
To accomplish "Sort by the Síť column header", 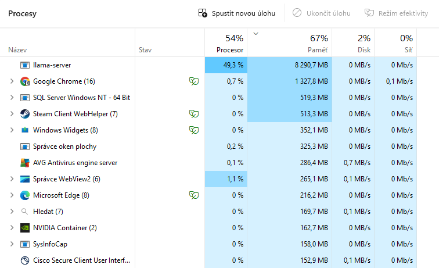I will tap(395, 42).
